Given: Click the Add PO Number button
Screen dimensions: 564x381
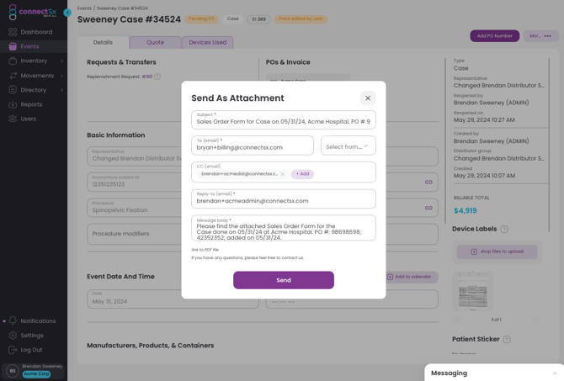Looking at the screenshot, I should (x=495, y=36).
